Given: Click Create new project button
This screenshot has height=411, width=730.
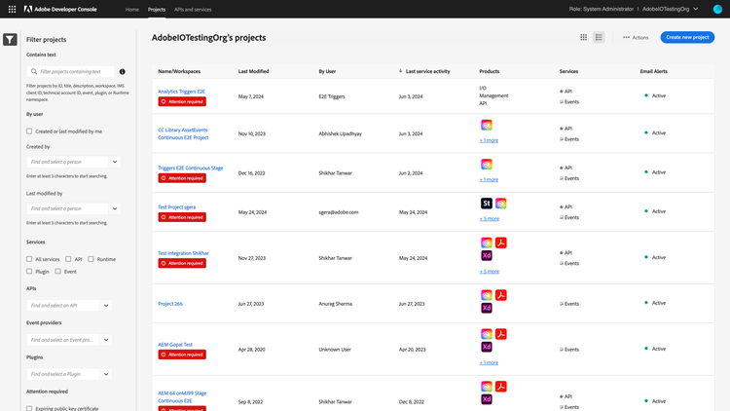Looking at the screenshot, I should pos(687,37).
